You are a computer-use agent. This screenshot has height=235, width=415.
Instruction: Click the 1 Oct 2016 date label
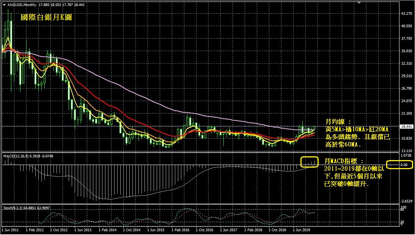[204, 230]
